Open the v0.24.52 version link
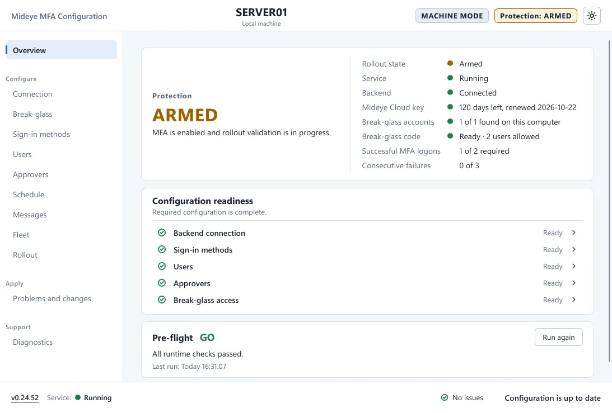Viewport: 612px width, 413px height. (25, 398)
